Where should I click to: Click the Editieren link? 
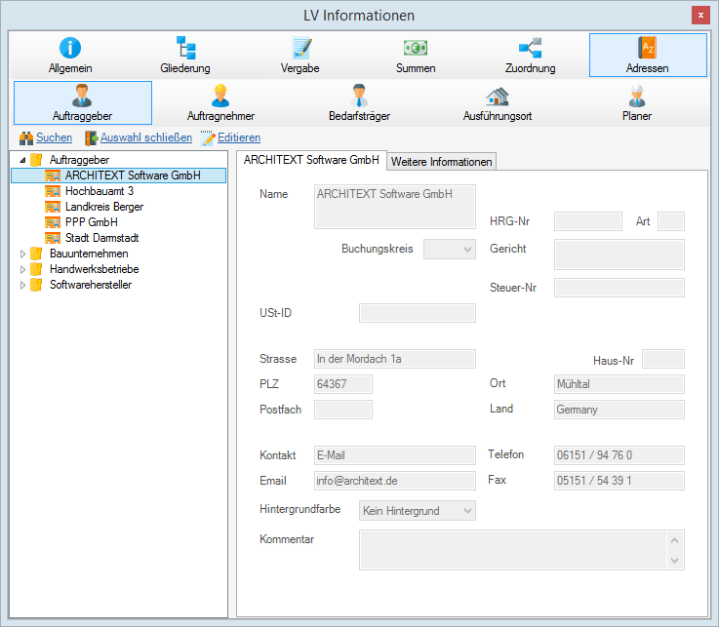point(239,137)
